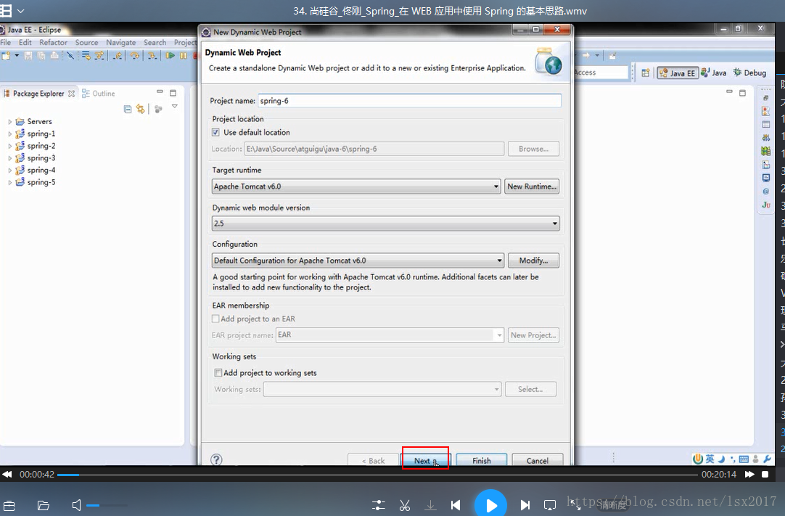Click the player open folder icon

[43, 506]
